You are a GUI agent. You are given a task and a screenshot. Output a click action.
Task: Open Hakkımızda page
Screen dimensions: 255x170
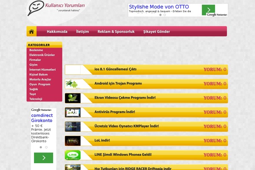click(x=57, y=31)
